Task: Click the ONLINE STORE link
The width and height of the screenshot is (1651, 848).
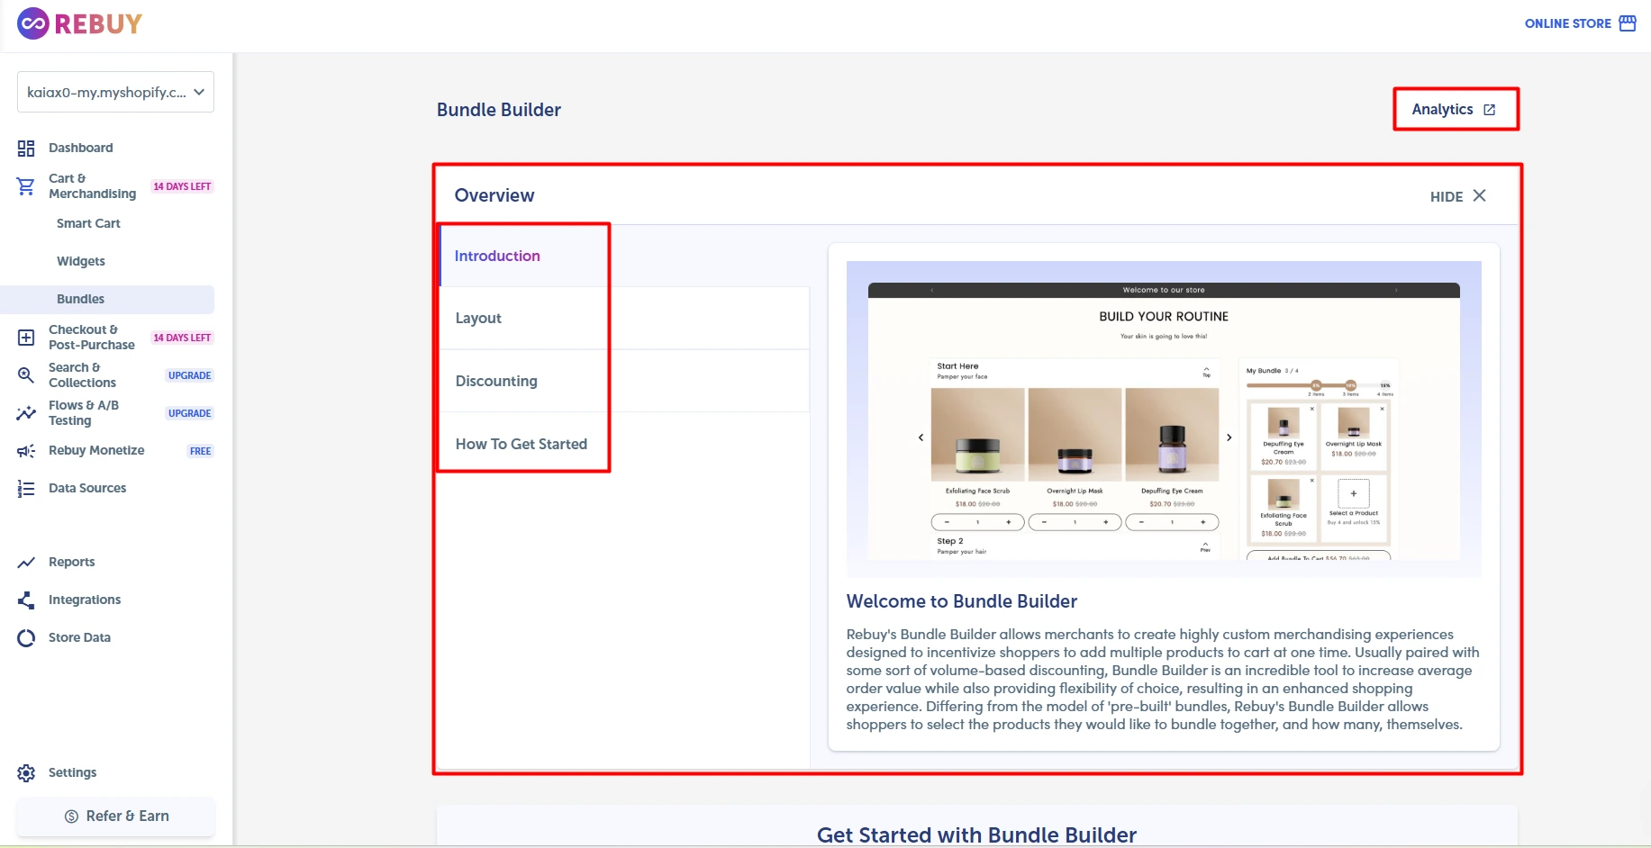Action: [x=1568, y=23]
